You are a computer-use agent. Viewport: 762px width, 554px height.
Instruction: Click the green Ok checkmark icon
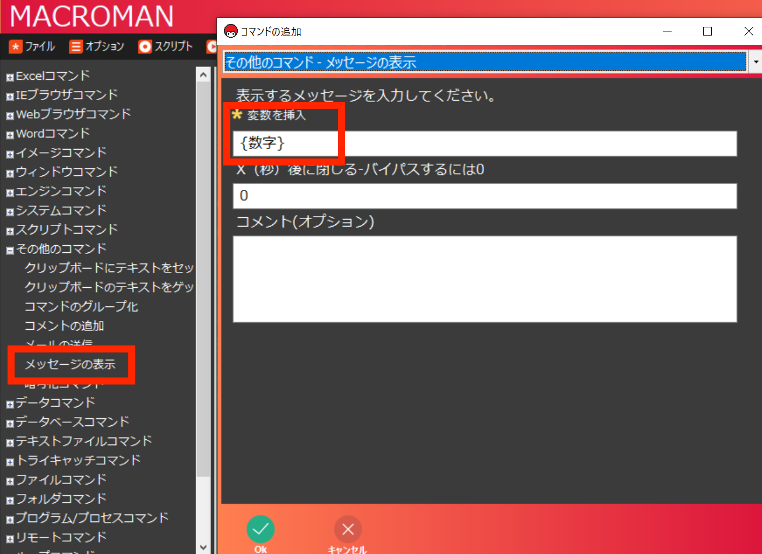pos(261,529)
